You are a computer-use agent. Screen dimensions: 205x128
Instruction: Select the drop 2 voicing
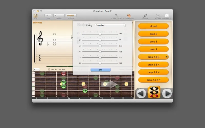pyautogui.click(x=153, y=34)
